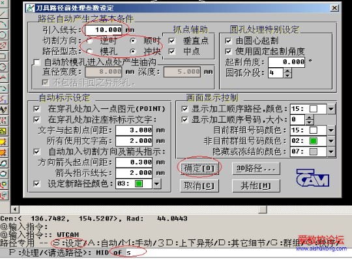Open 3D路径... settings

tap(256, 168)
